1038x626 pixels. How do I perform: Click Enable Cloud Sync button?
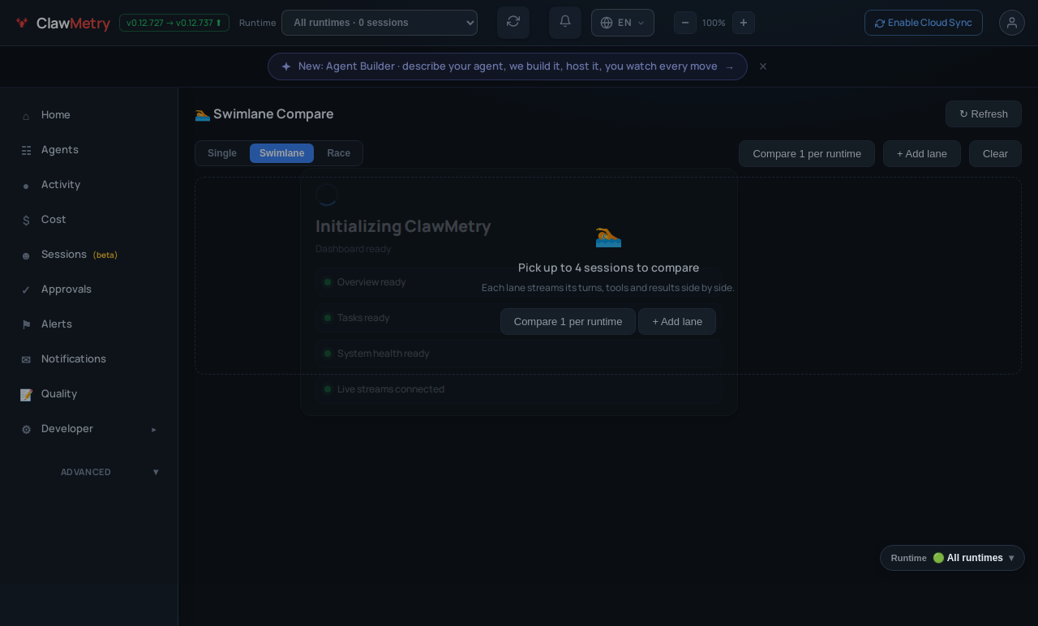coord(924,23)
